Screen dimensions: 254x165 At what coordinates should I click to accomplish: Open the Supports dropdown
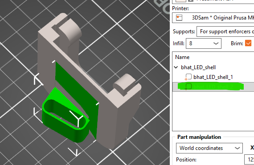pos(225,31)
